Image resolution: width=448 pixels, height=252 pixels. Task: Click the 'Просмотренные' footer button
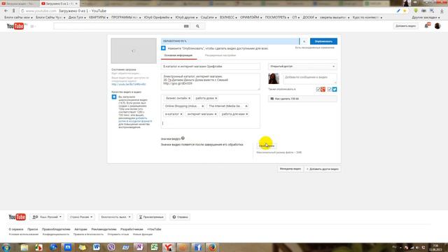click(151, 217)
